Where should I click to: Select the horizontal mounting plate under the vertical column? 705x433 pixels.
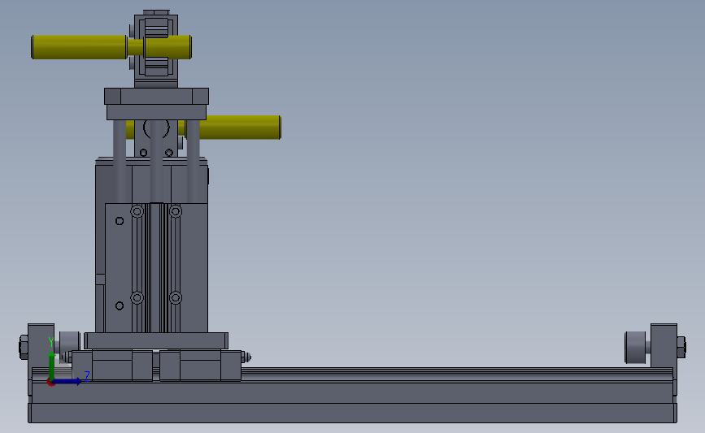pyautogui.click(x=156, y=341)
